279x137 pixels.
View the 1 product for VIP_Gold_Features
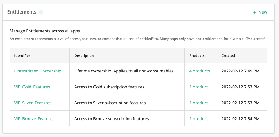click(199, 87)
